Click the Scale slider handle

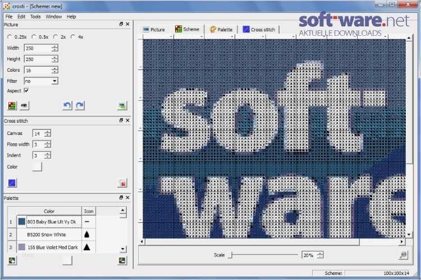(x=230, y=255)
